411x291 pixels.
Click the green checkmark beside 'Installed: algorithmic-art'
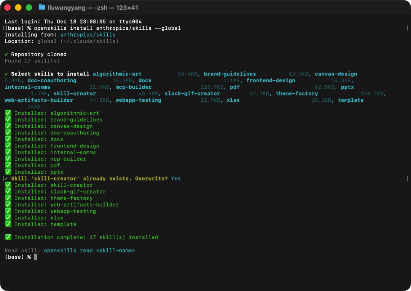click(x=8, y=113)
